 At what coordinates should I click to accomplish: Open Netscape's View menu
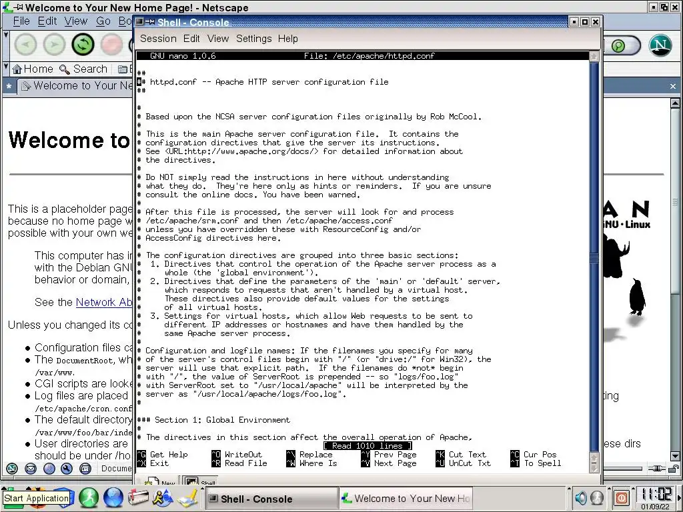click(x=76, y=21)
